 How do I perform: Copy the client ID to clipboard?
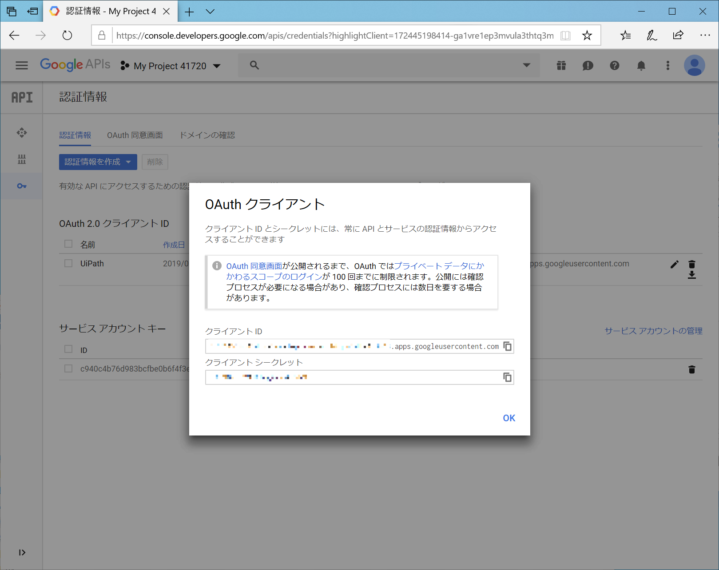pos(507,346)
